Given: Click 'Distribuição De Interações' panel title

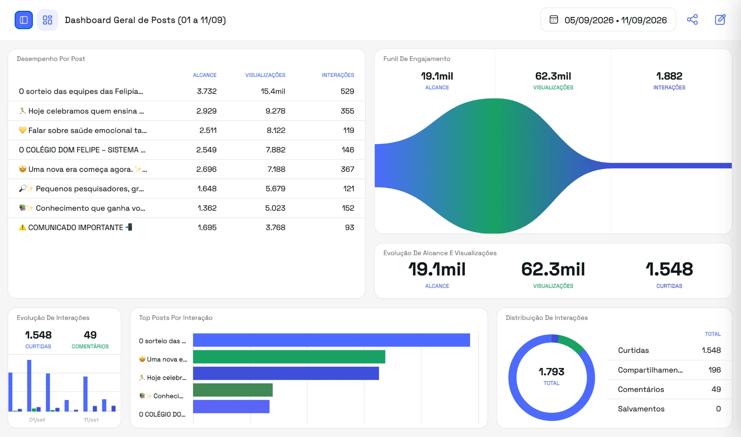Looking at the screenshot, I should point(546,318).
